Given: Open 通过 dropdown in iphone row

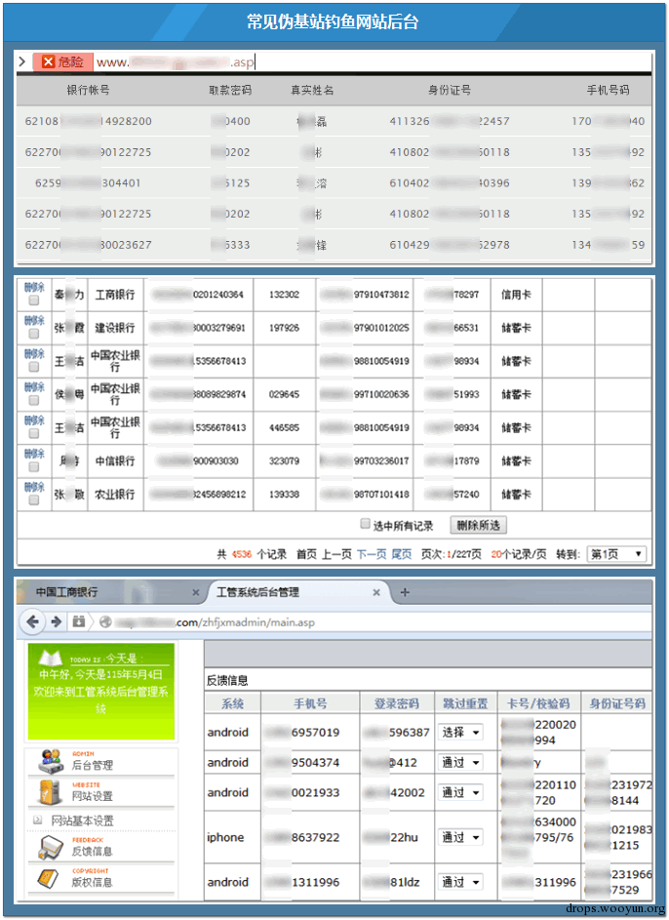Looking at the screenshot, I should click(460, 837).
